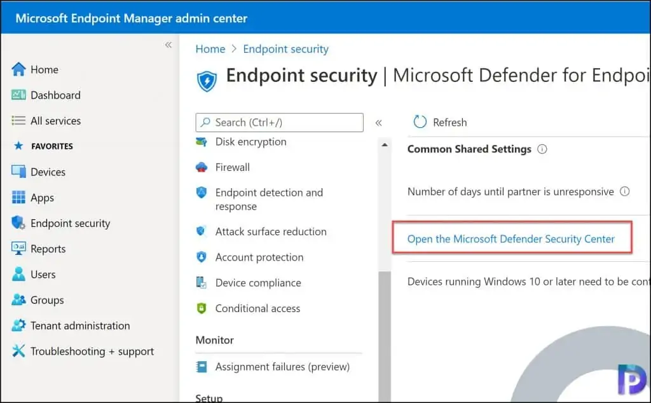Click the Device compliance icon

[202, 283]
